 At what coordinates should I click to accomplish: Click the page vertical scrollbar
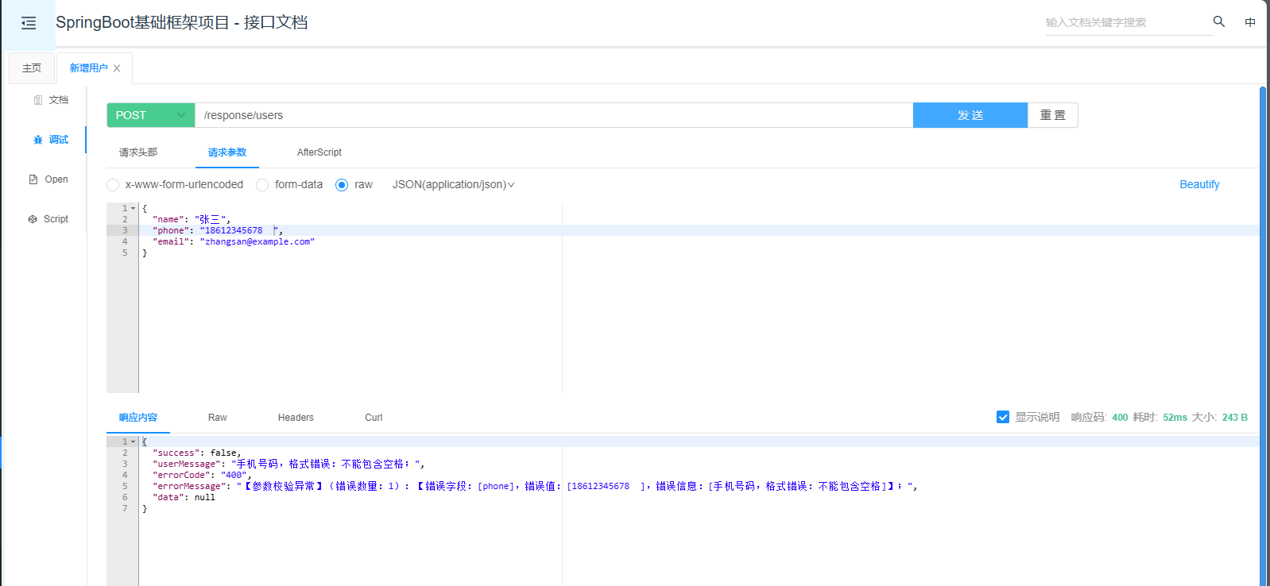[x=1263, y=335]
